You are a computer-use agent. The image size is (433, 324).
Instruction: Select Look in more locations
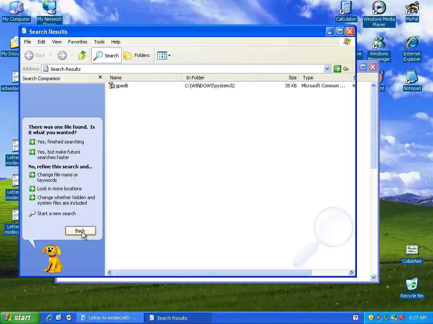coord(55,189)
